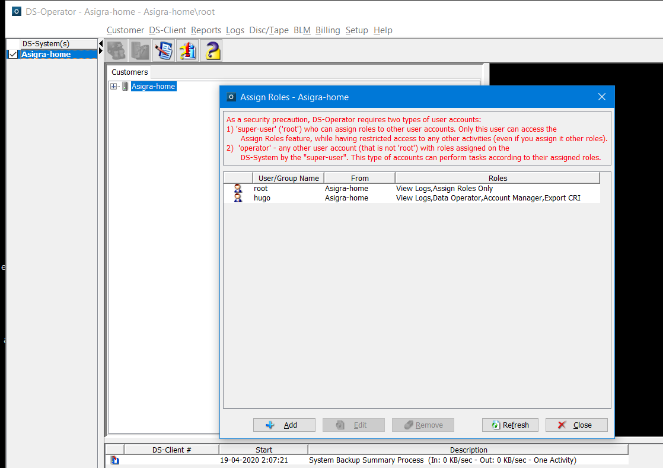Click the Refresh button
This screenshot has width=663, height=468.
510,425
